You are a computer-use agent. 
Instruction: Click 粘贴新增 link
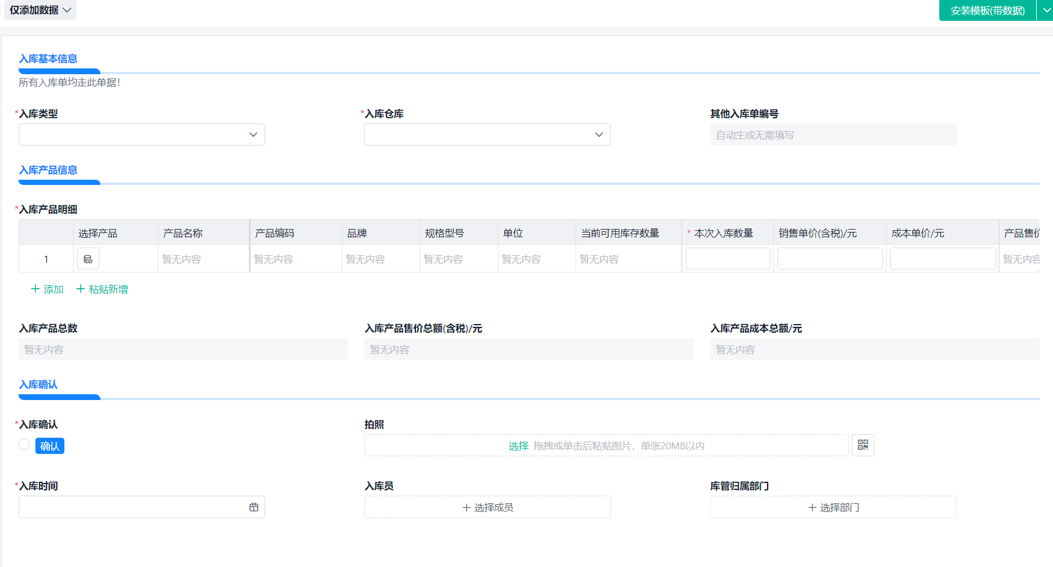[x=102, y=289]
